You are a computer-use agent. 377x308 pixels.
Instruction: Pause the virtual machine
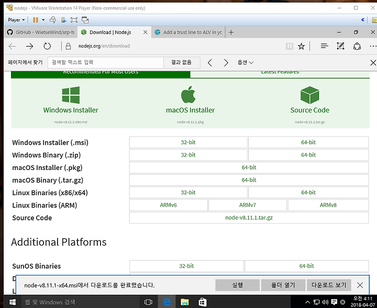point(36,20)
